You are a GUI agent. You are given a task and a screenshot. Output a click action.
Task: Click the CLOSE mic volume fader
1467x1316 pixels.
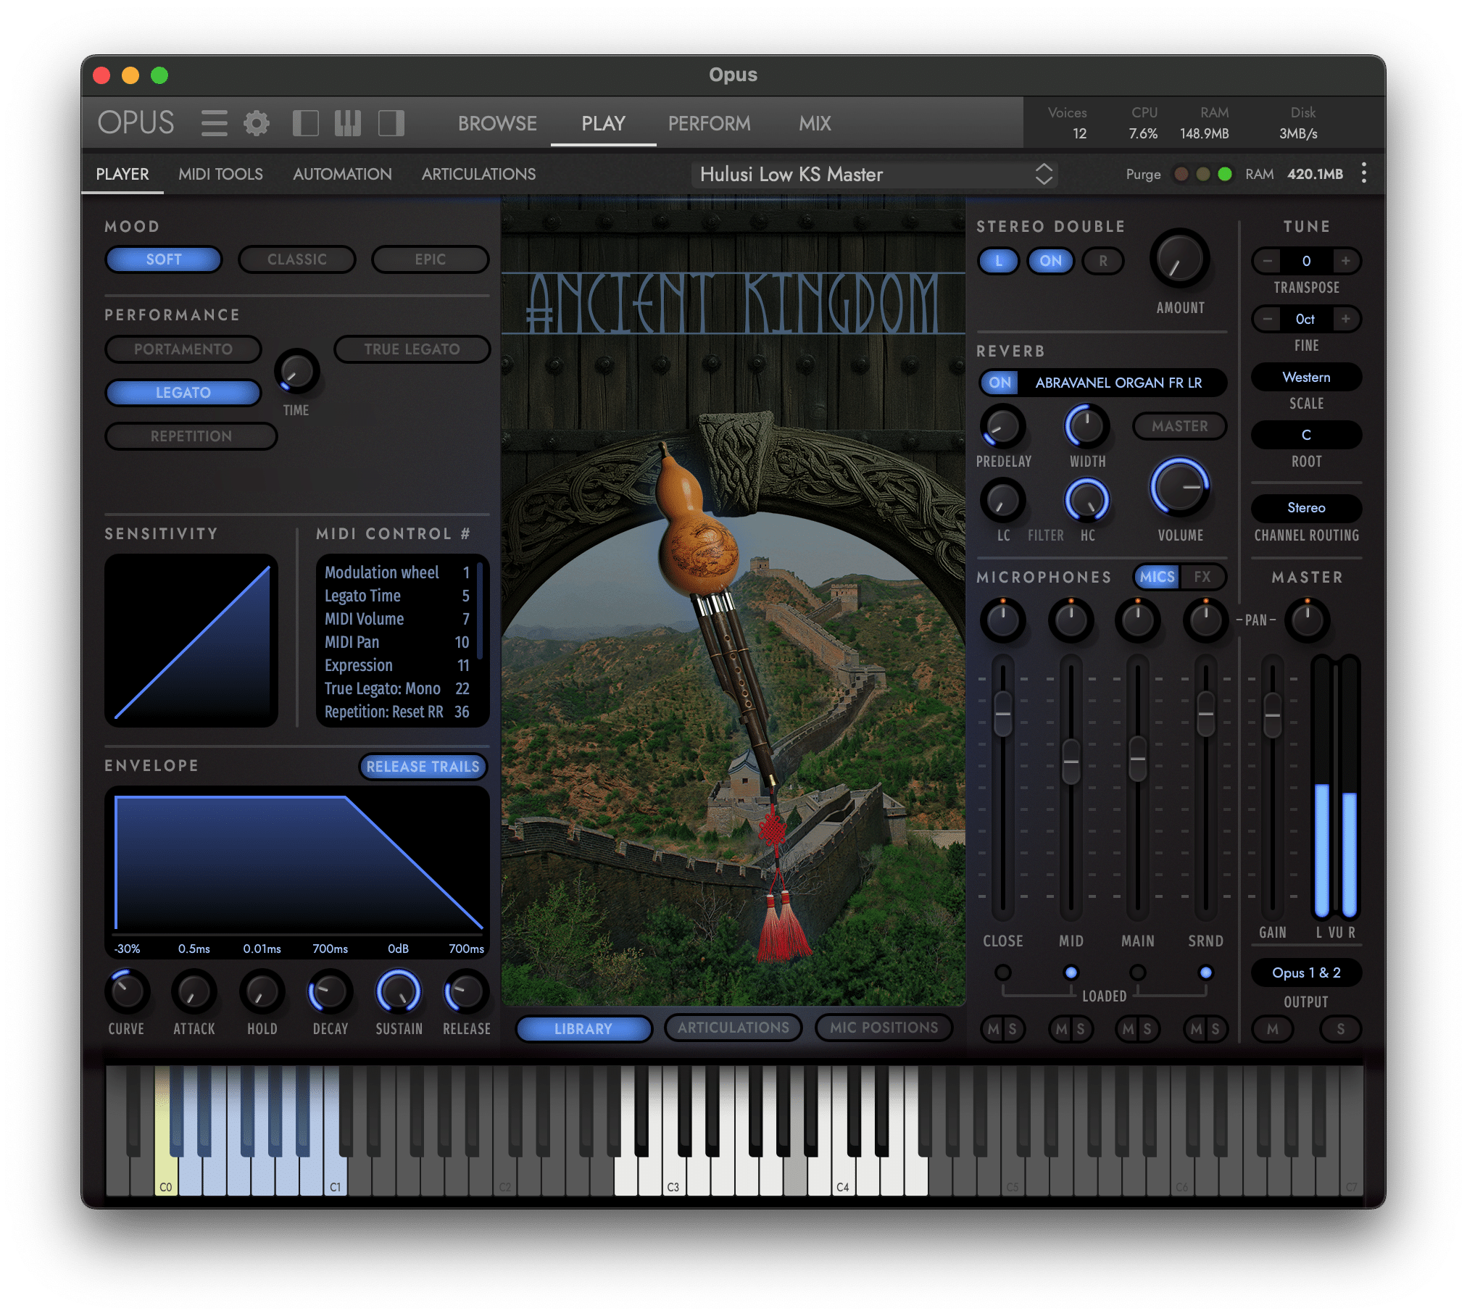click(1002, 715)
